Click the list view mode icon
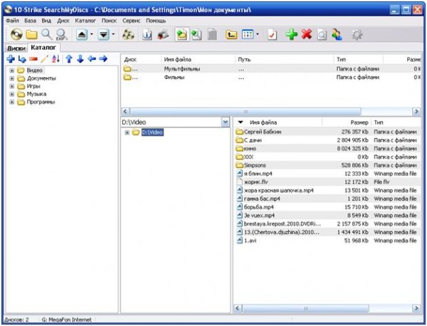The image size is (427, 326). pos(248,35)
